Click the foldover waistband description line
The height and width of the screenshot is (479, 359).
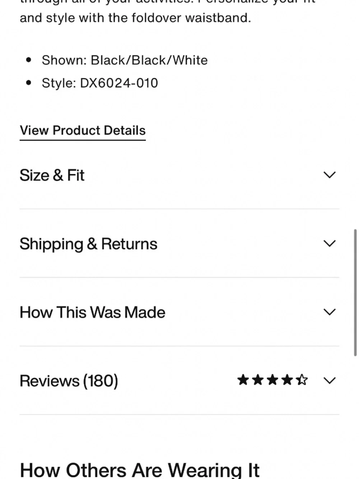coord(135,18)
